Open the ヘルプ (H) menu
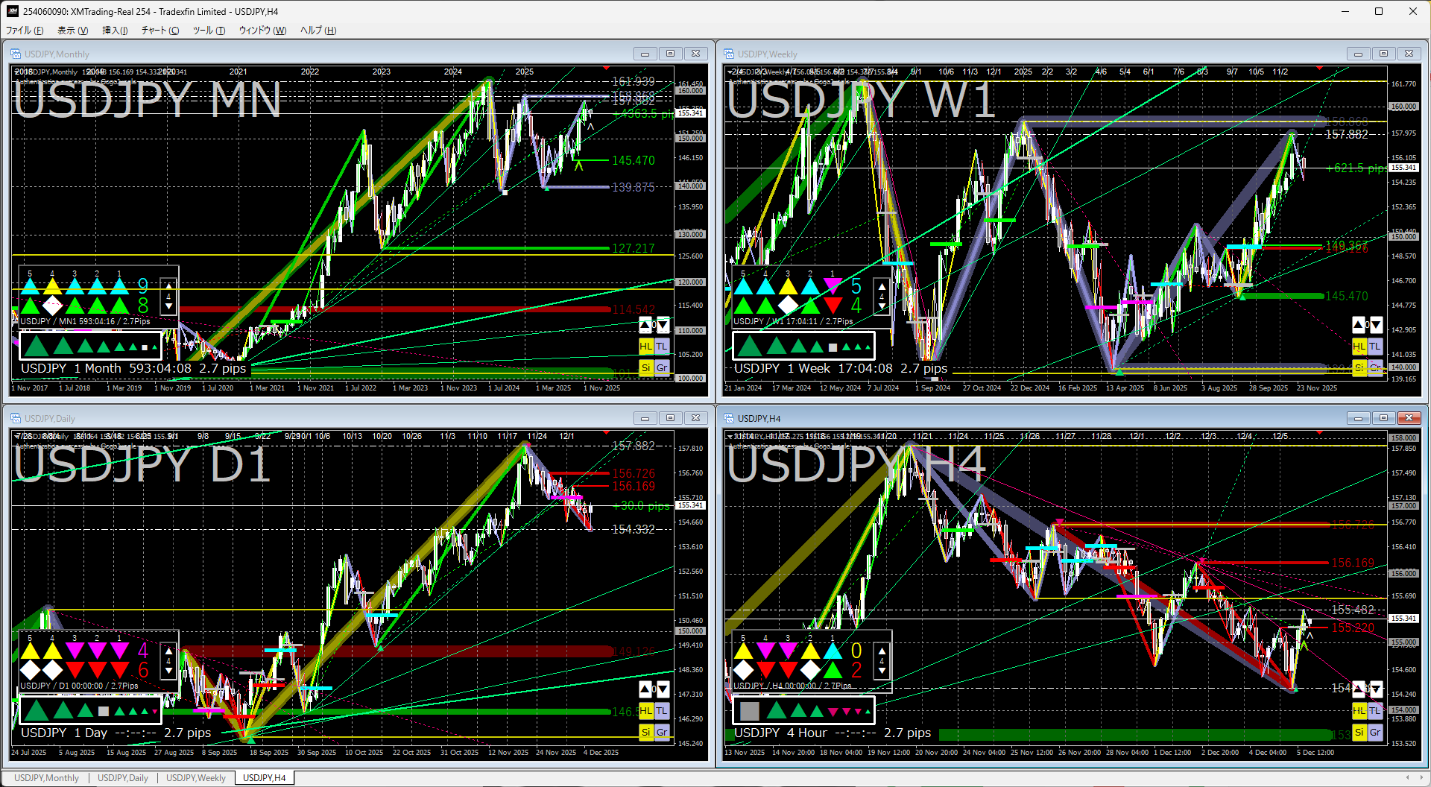 [318, 31]
